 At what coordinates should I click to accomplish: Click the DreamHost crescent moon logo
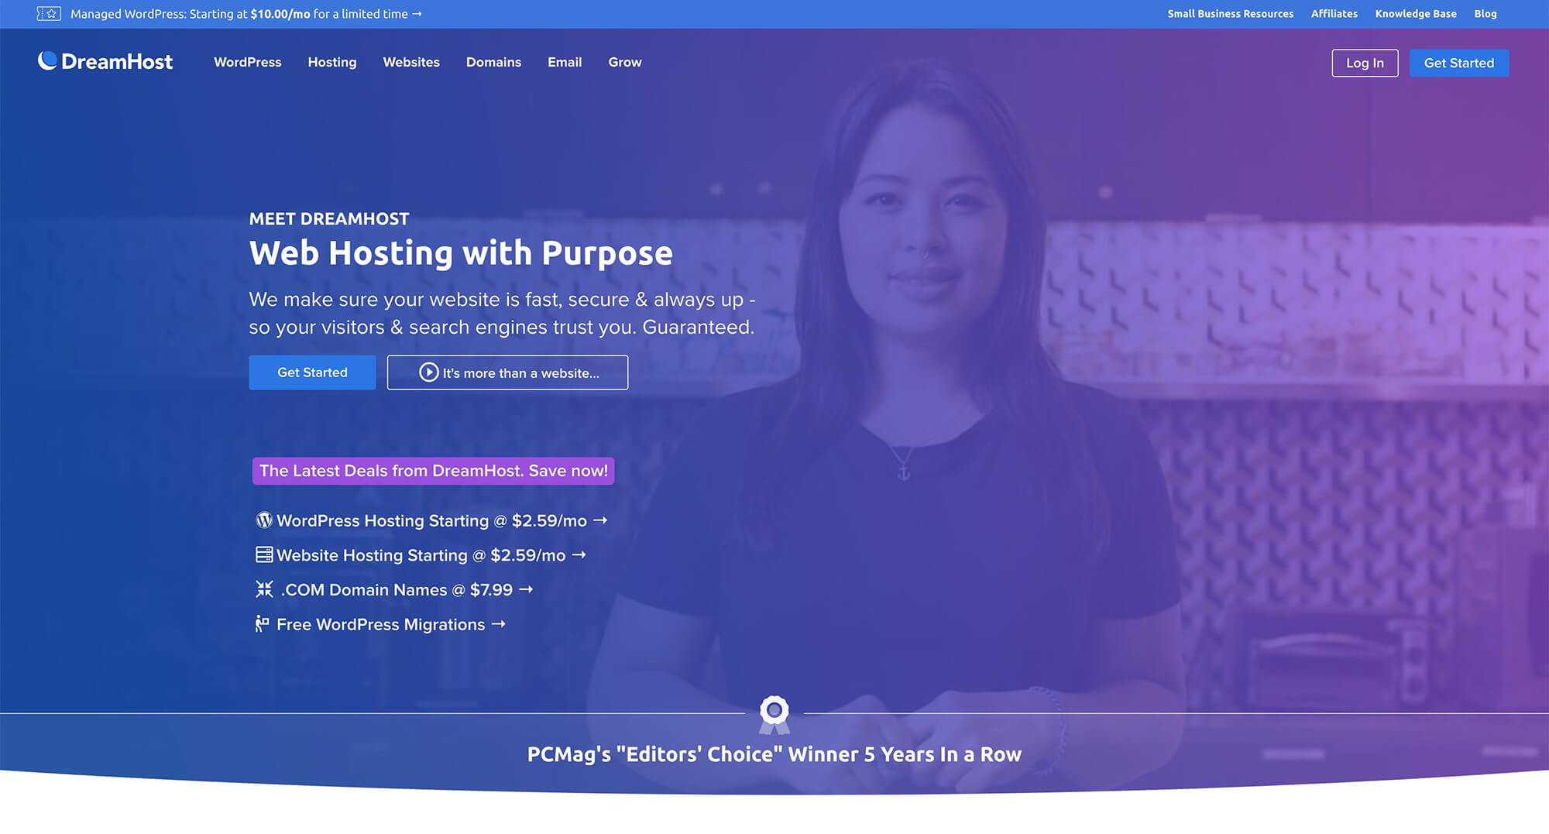tap(47, 60)
